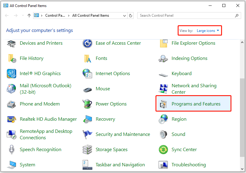Click the Internet Options globe icon

point(87,74)
